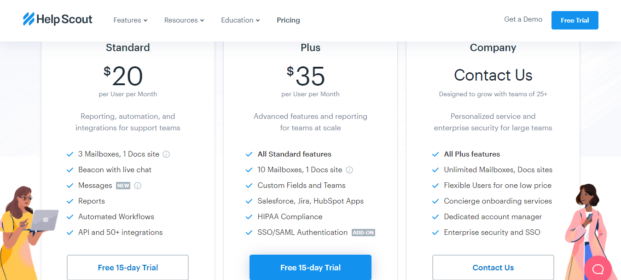Image resolution: width=621 pixels, height=280 pixels.
Task: Select the Pricing navigation item
Action: (288, 20)
